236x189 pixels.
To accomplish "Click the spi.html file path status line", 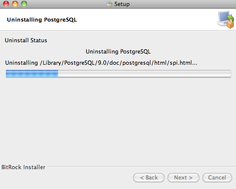I will pyautogui.click(x=101, y=63).
